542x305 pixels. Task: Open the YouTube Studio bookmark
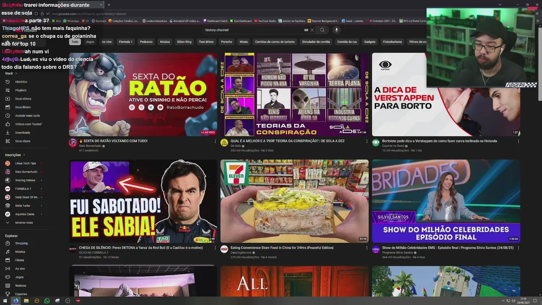(265, 21)
